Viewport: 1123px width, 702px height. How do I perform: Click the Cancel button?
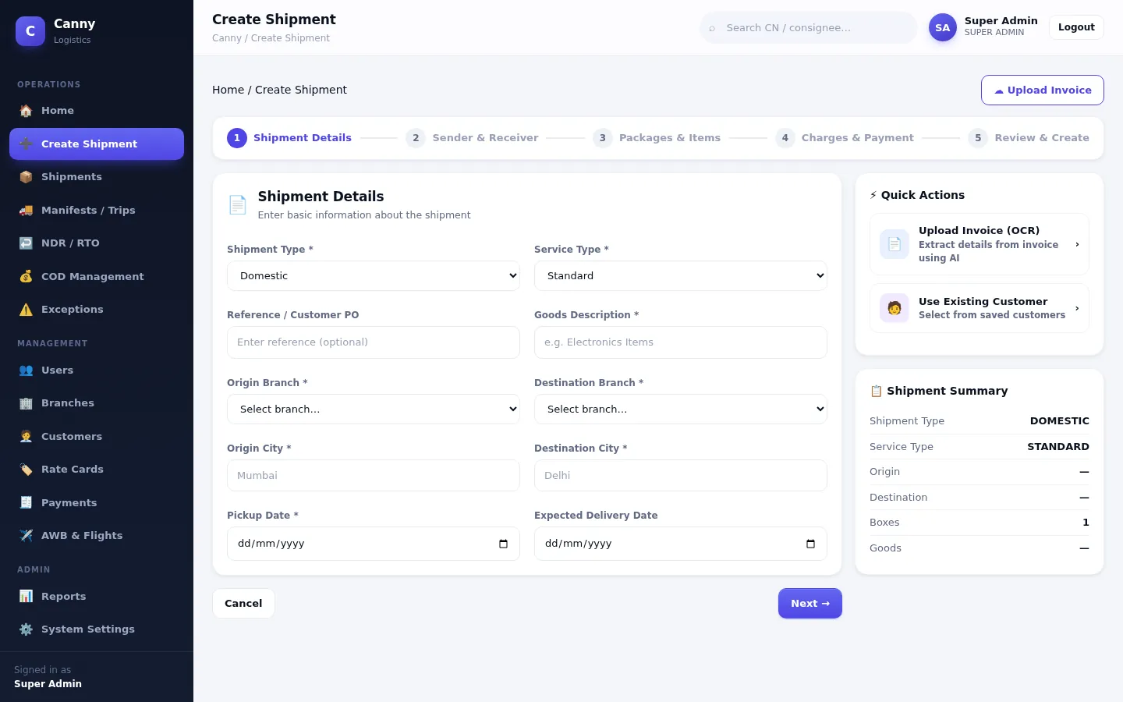point(243,604)
